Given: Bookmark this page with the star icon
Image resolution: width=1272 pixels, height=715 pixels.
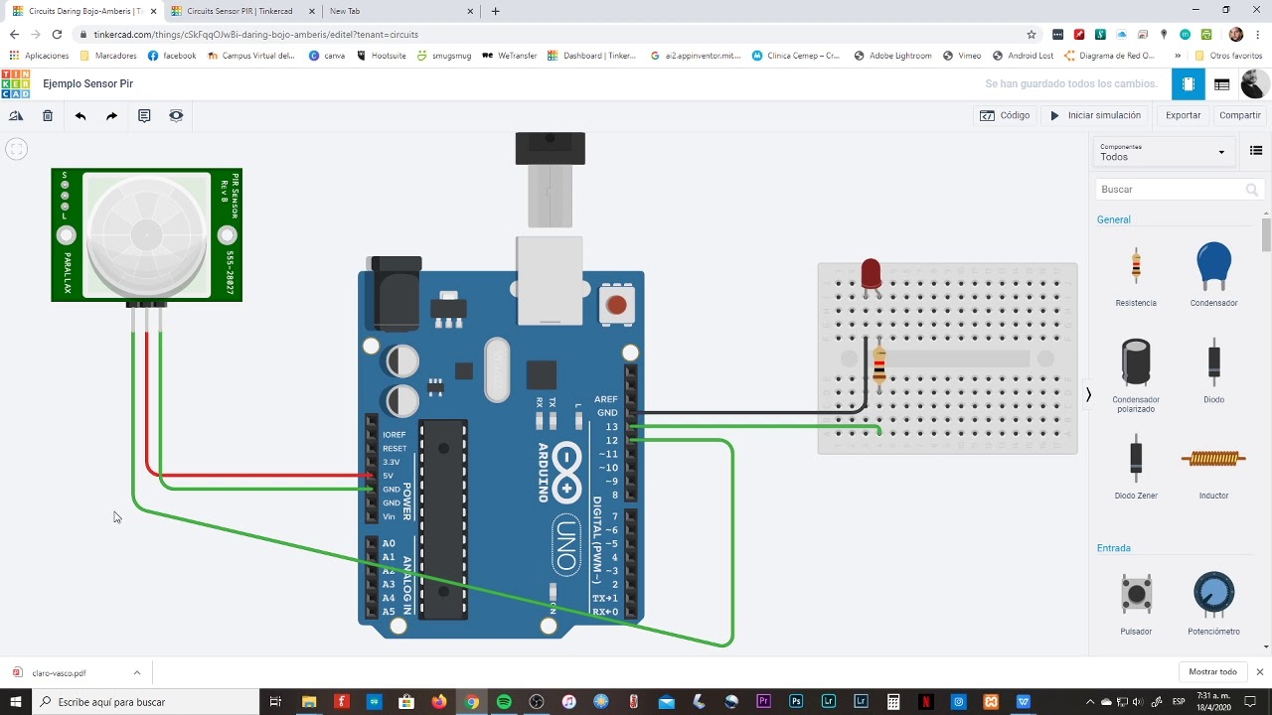Looking at the screenshot, I should point(1032,34).
